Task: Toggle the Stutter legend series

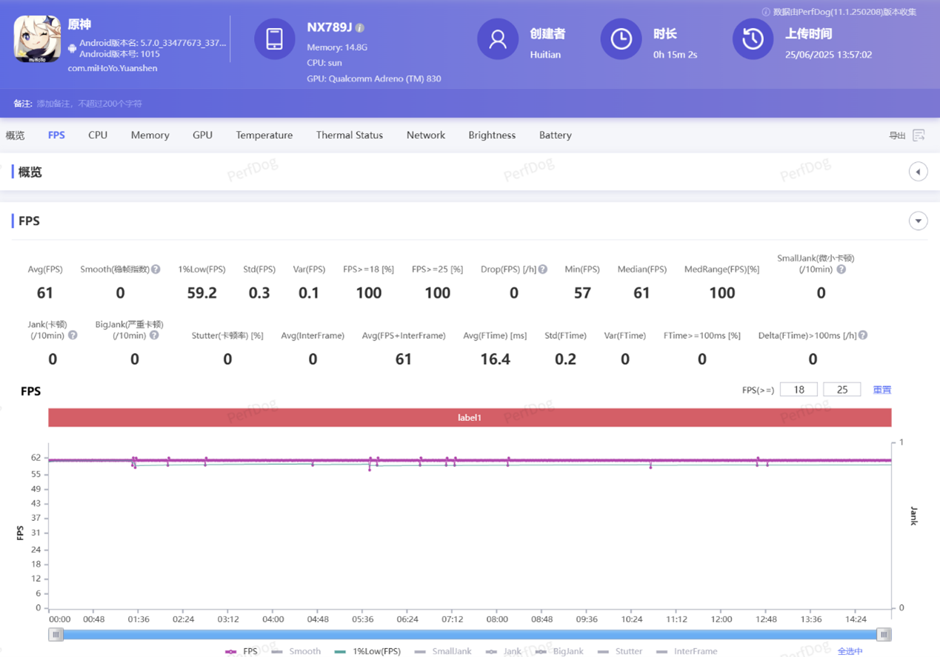Action: (x=620, y=651)
